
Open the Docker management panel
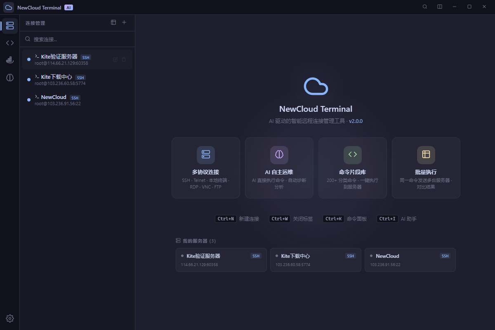[x=9, y=60]
